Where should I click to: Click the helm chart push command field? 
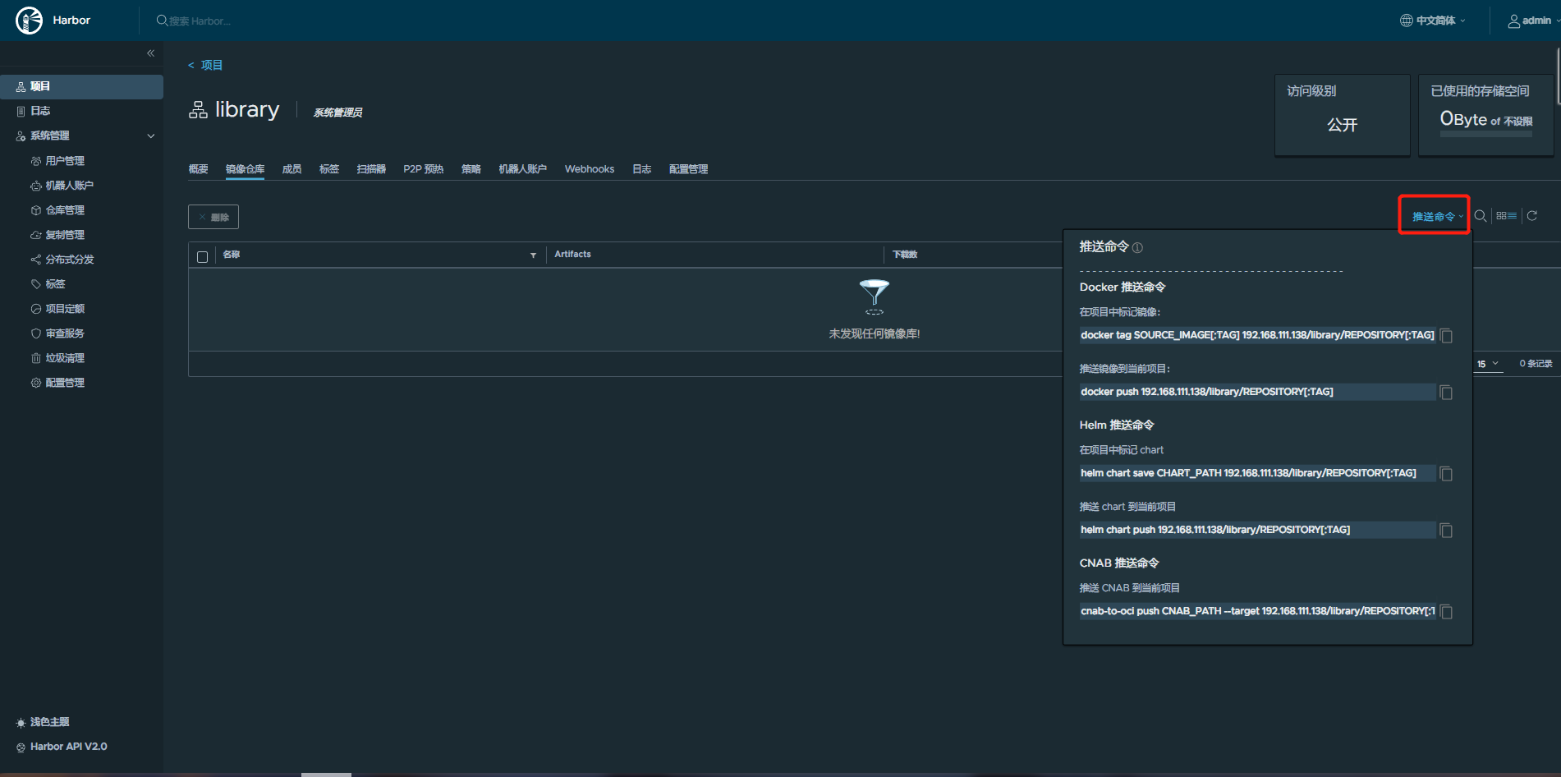pos(1257,530)
